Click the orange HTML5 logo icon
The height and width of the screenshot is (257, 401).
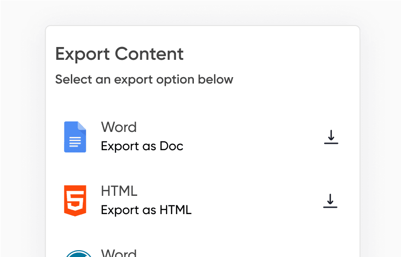[75, 200]
